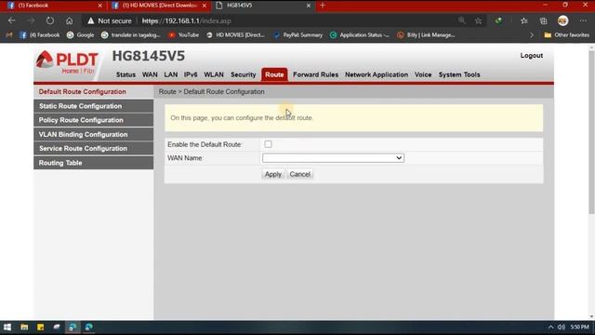Screen dimensions: 595x335
Task: Open the Favorites list icon
Action: coord(524,20)
